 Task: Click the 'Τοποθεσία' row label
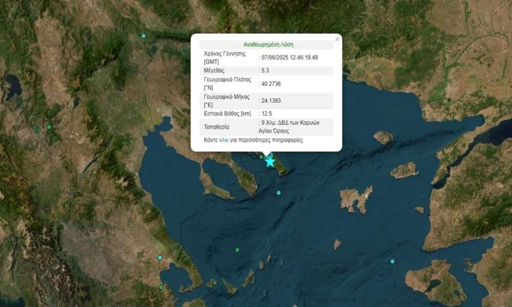217,126
